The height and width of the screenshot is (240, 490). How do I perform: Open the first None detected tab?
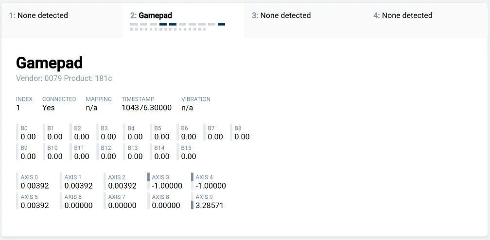(x=62, y=20)
